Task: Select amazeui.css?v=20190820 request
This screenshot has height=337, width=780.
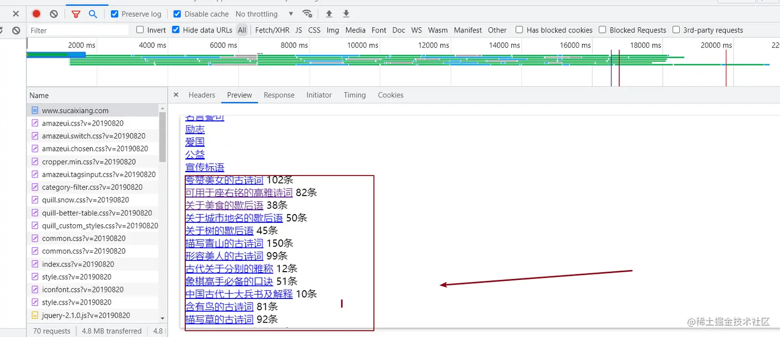Action: click(x=93, y=123)
